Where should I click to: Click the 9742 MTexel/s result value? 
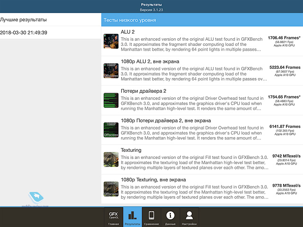point(286,156)
